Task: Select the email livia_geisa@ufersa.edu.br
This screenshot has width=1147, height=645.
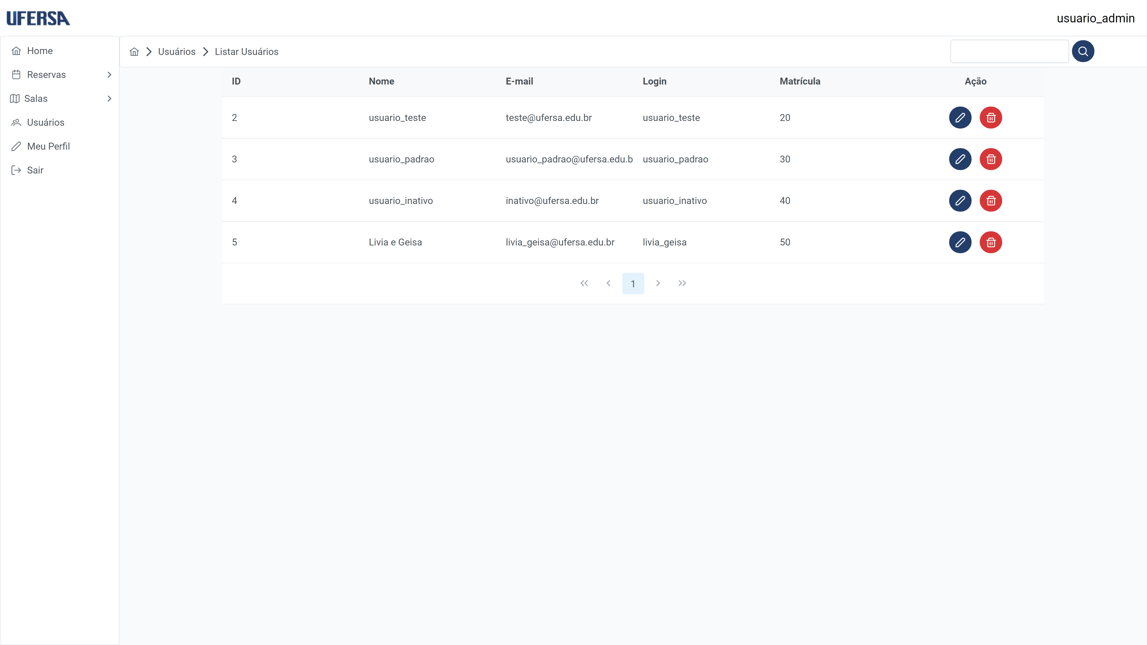Action: point(560,242)
